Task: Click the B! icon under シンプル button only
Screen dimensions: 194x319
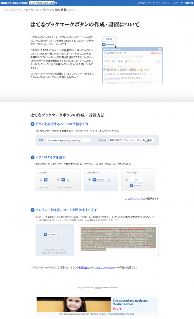Action: point(46,180)
